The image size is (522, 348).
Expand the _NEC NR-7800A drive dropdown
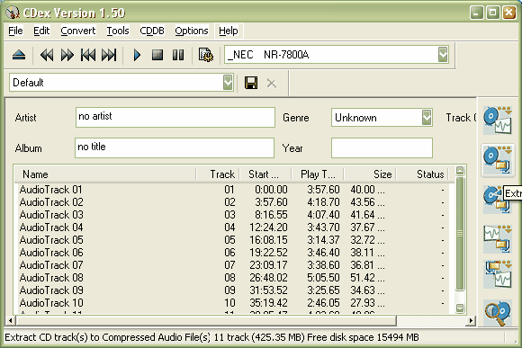point(443,55)
